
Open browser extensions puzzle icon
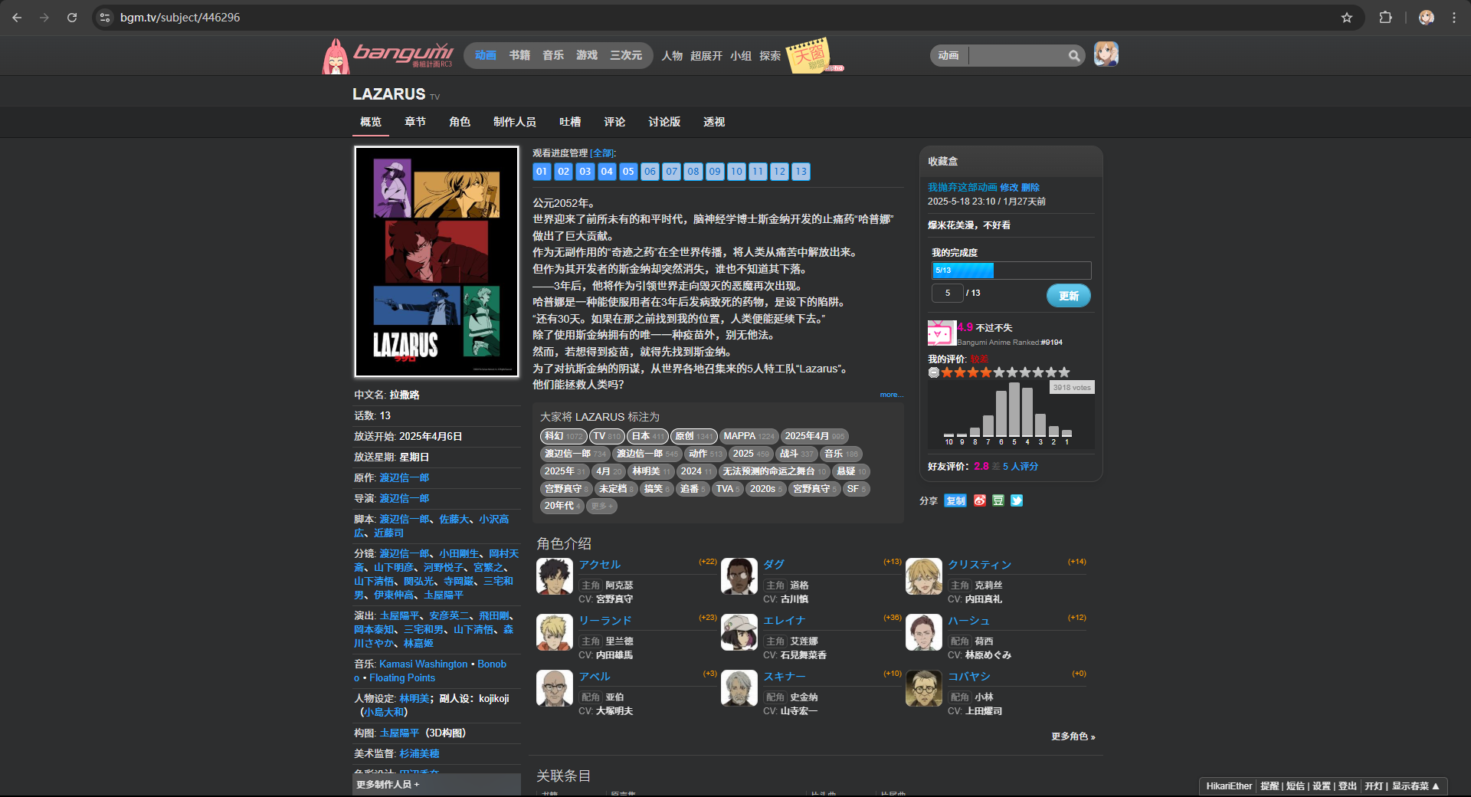1385,18
